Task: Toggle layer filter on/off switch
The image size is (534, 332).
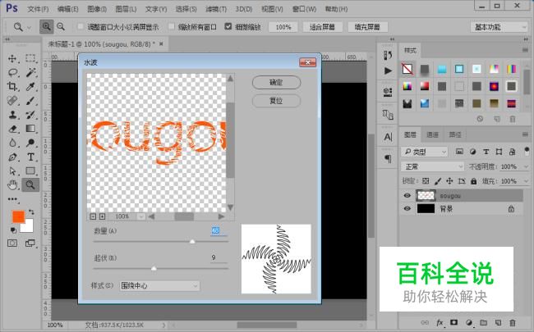Action: [527, 151]
